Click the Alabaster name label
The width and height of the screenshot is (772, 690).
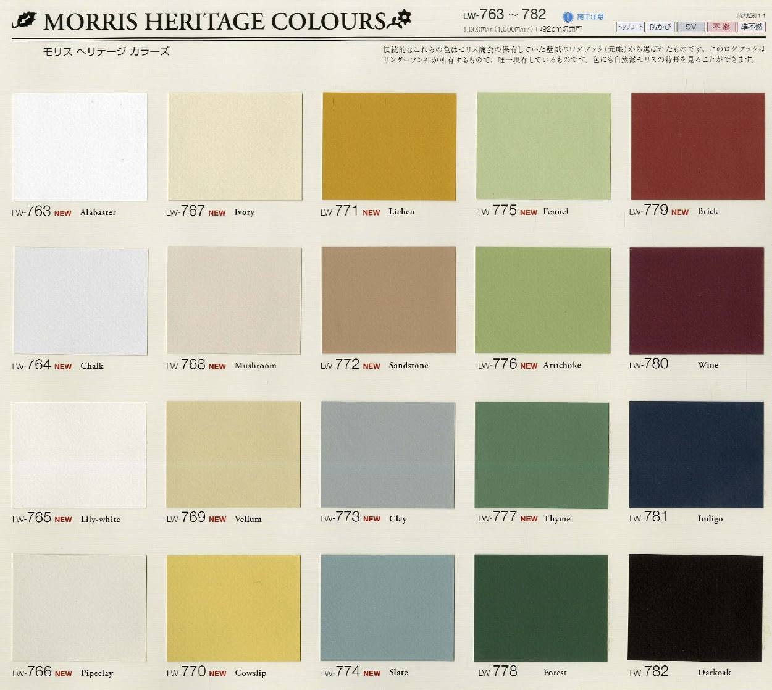point(98,212)
